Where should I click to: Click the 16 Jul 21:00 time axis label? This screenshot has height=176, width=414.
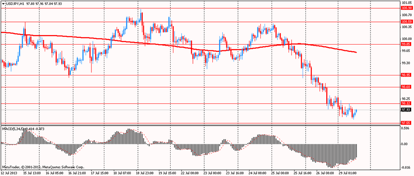coord(77,174)
